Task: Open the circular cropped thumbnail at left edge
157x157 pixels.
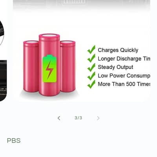Action: pos(2,33)
